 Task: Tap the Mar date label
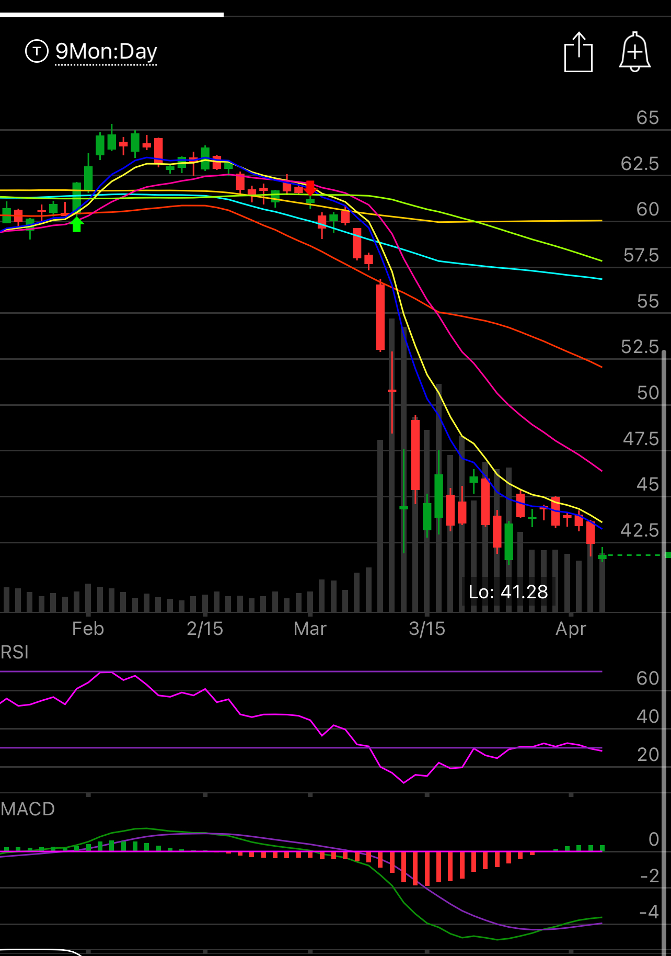[x=310, y=628]
